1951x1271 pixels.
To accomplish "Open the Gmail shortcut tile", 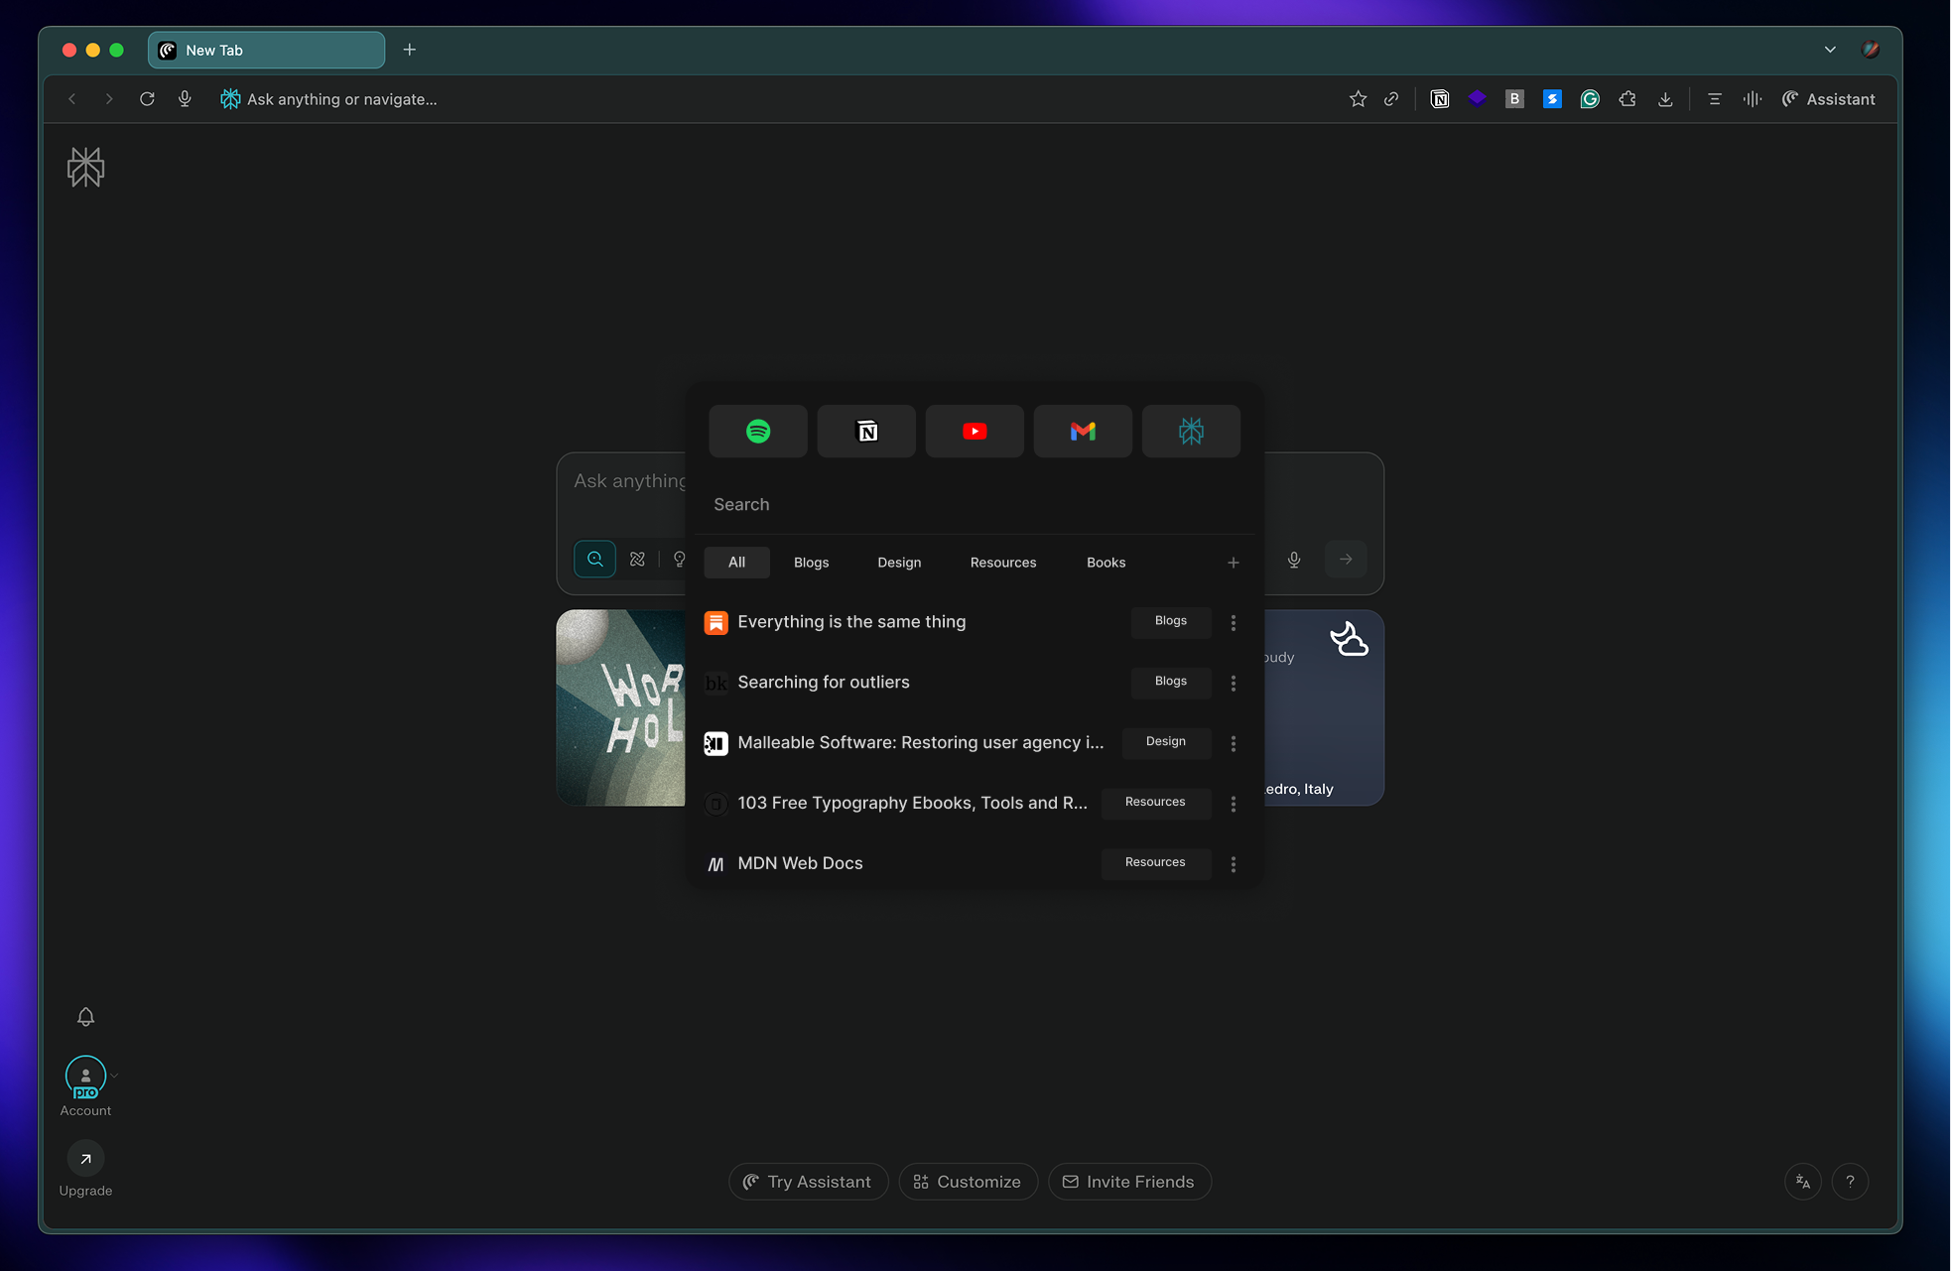I will (1082, 431).
